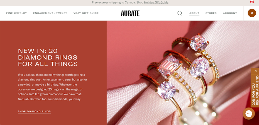
Task: Click the Shop Diamond Rings link
Action: [x=34, y=111]
